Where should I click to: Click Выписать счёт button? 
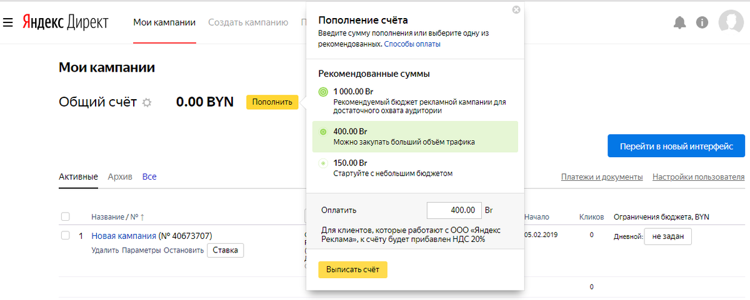(x=353, y=269)
